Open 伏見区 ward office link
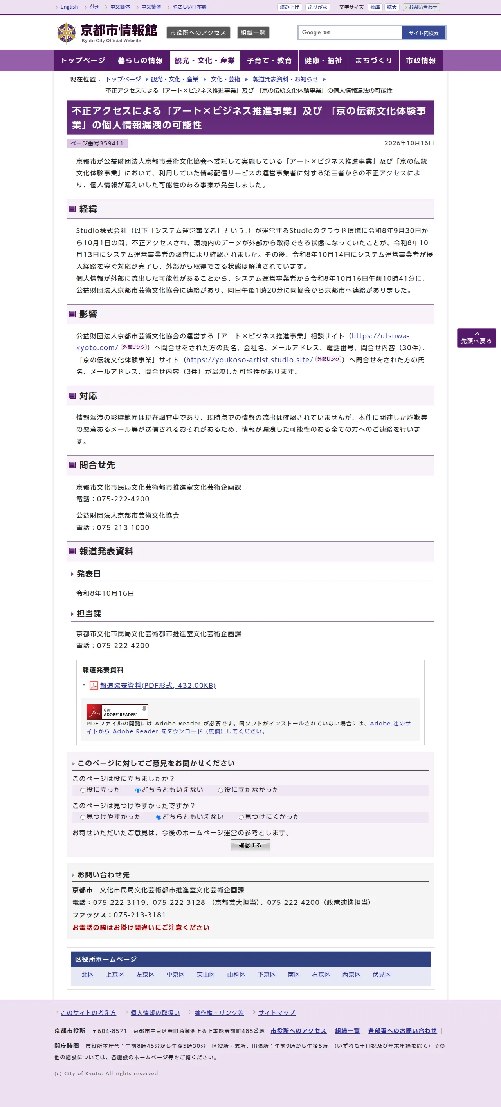Screen dimensions: 501x1107 [x=382, y=975]
